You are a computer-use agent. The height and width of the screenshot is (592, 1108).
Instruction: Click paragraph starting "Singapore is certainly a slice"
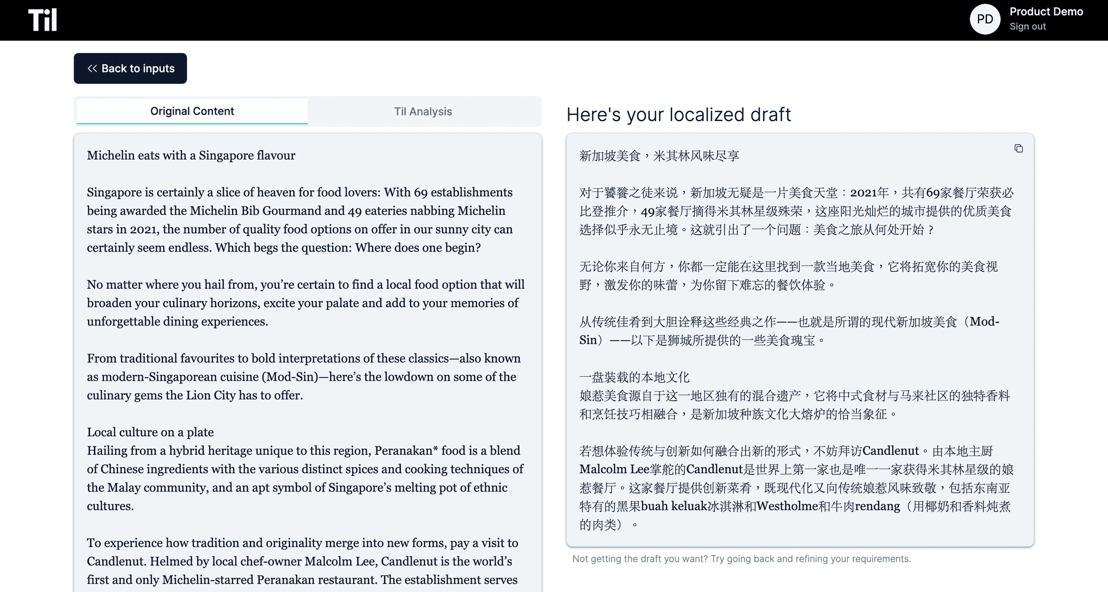[x=300, y=220]
